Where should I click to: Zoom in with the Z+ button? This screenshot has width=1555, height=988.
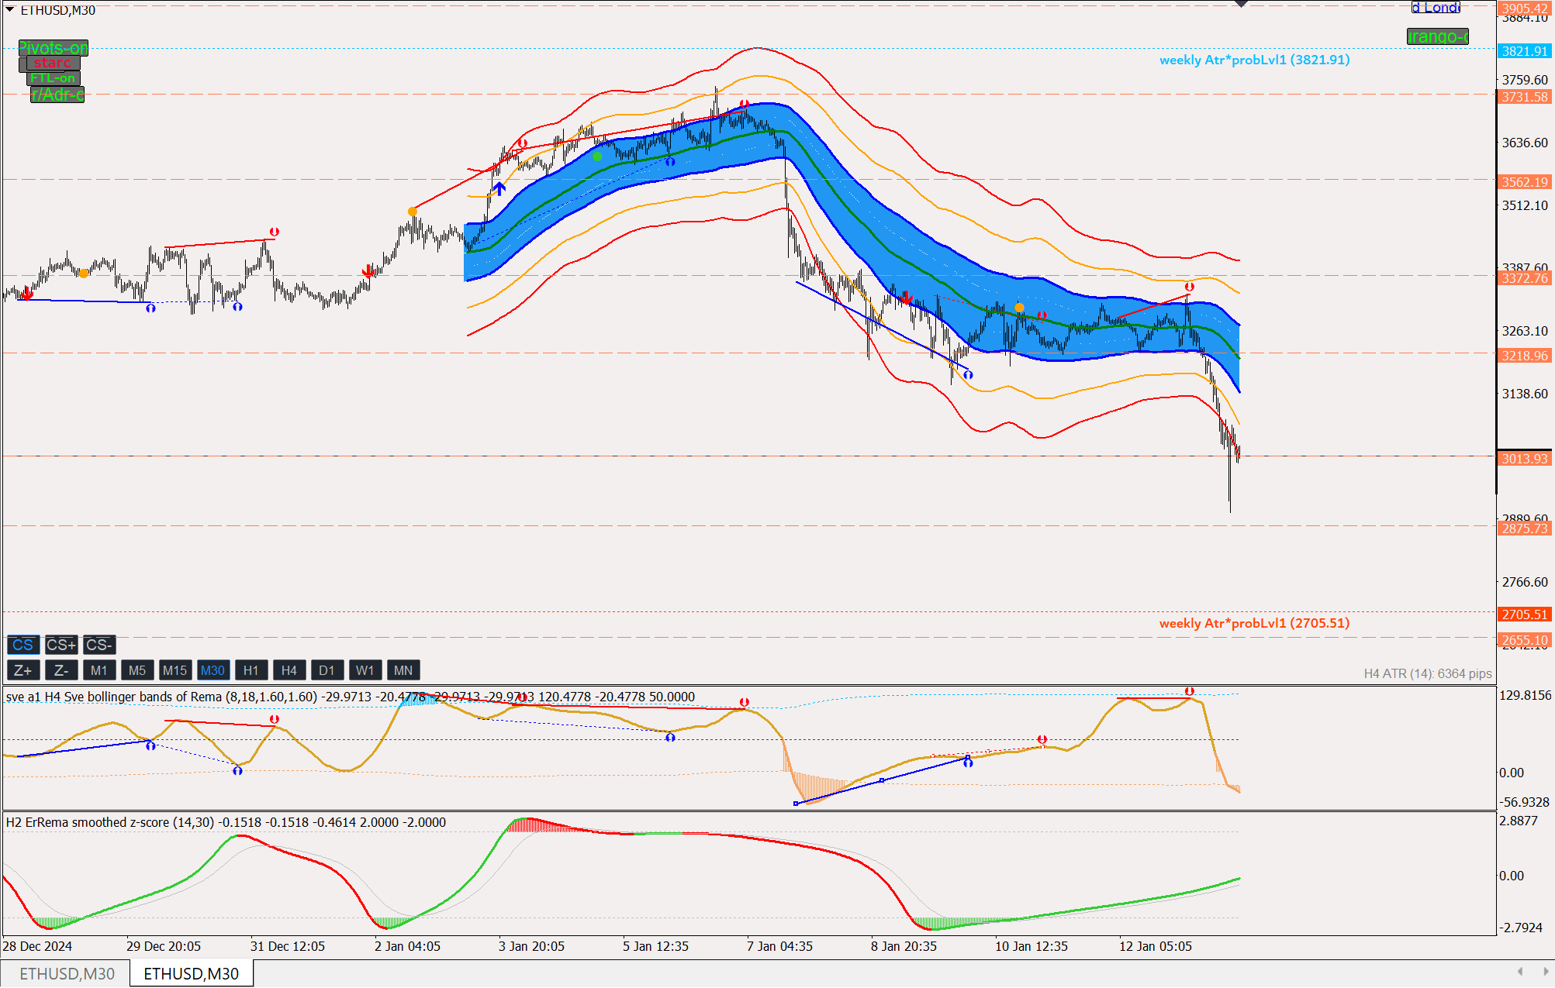click(22, 670)
